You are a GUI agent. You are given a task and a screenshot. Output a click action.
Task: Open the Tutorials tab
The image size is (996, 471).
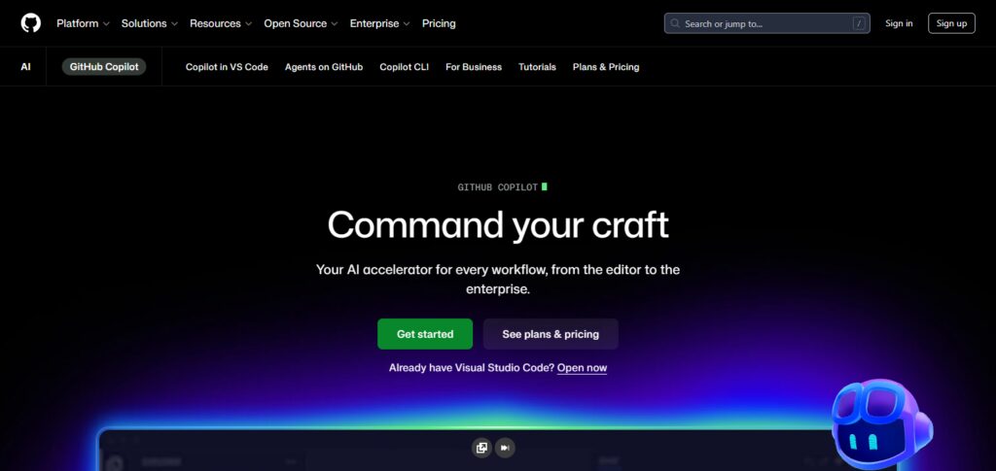click(x=537, y=67)
